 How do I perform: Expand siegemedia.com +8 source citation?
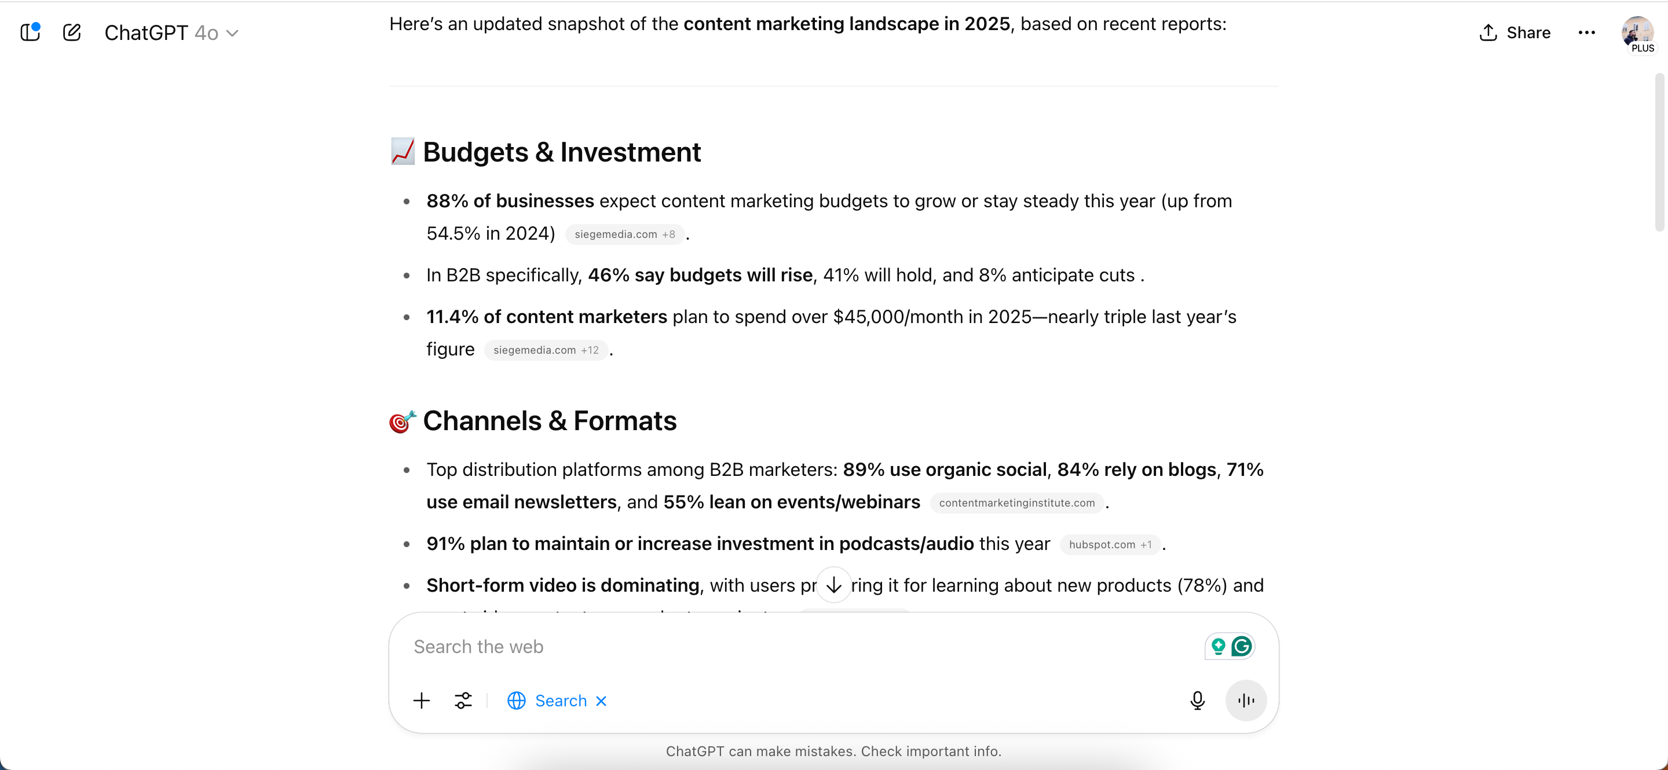coord(624,234)
